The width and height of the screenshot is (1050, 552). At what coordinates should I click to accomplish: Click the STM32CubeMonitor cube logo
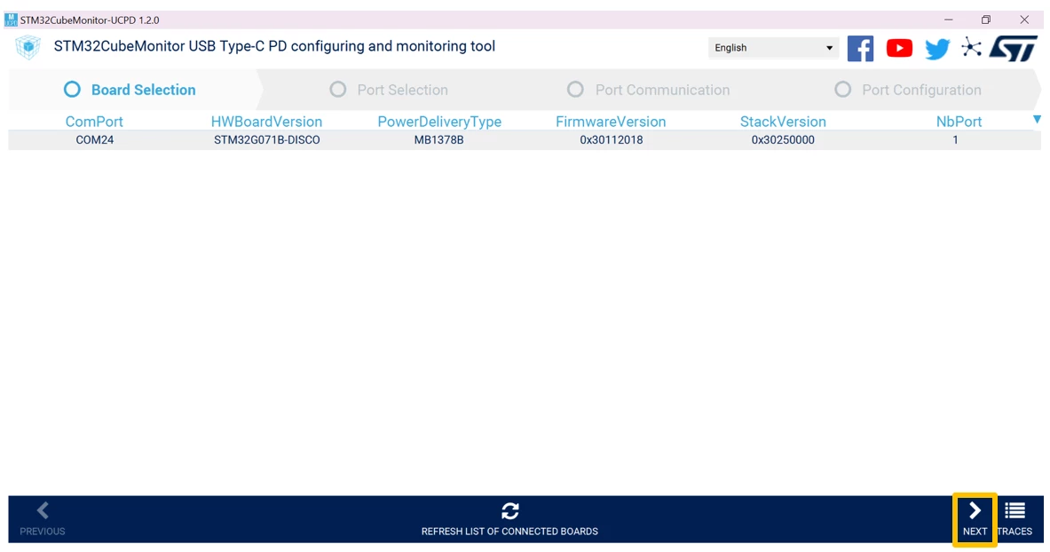pyautogui.click(x=28, y=48)
